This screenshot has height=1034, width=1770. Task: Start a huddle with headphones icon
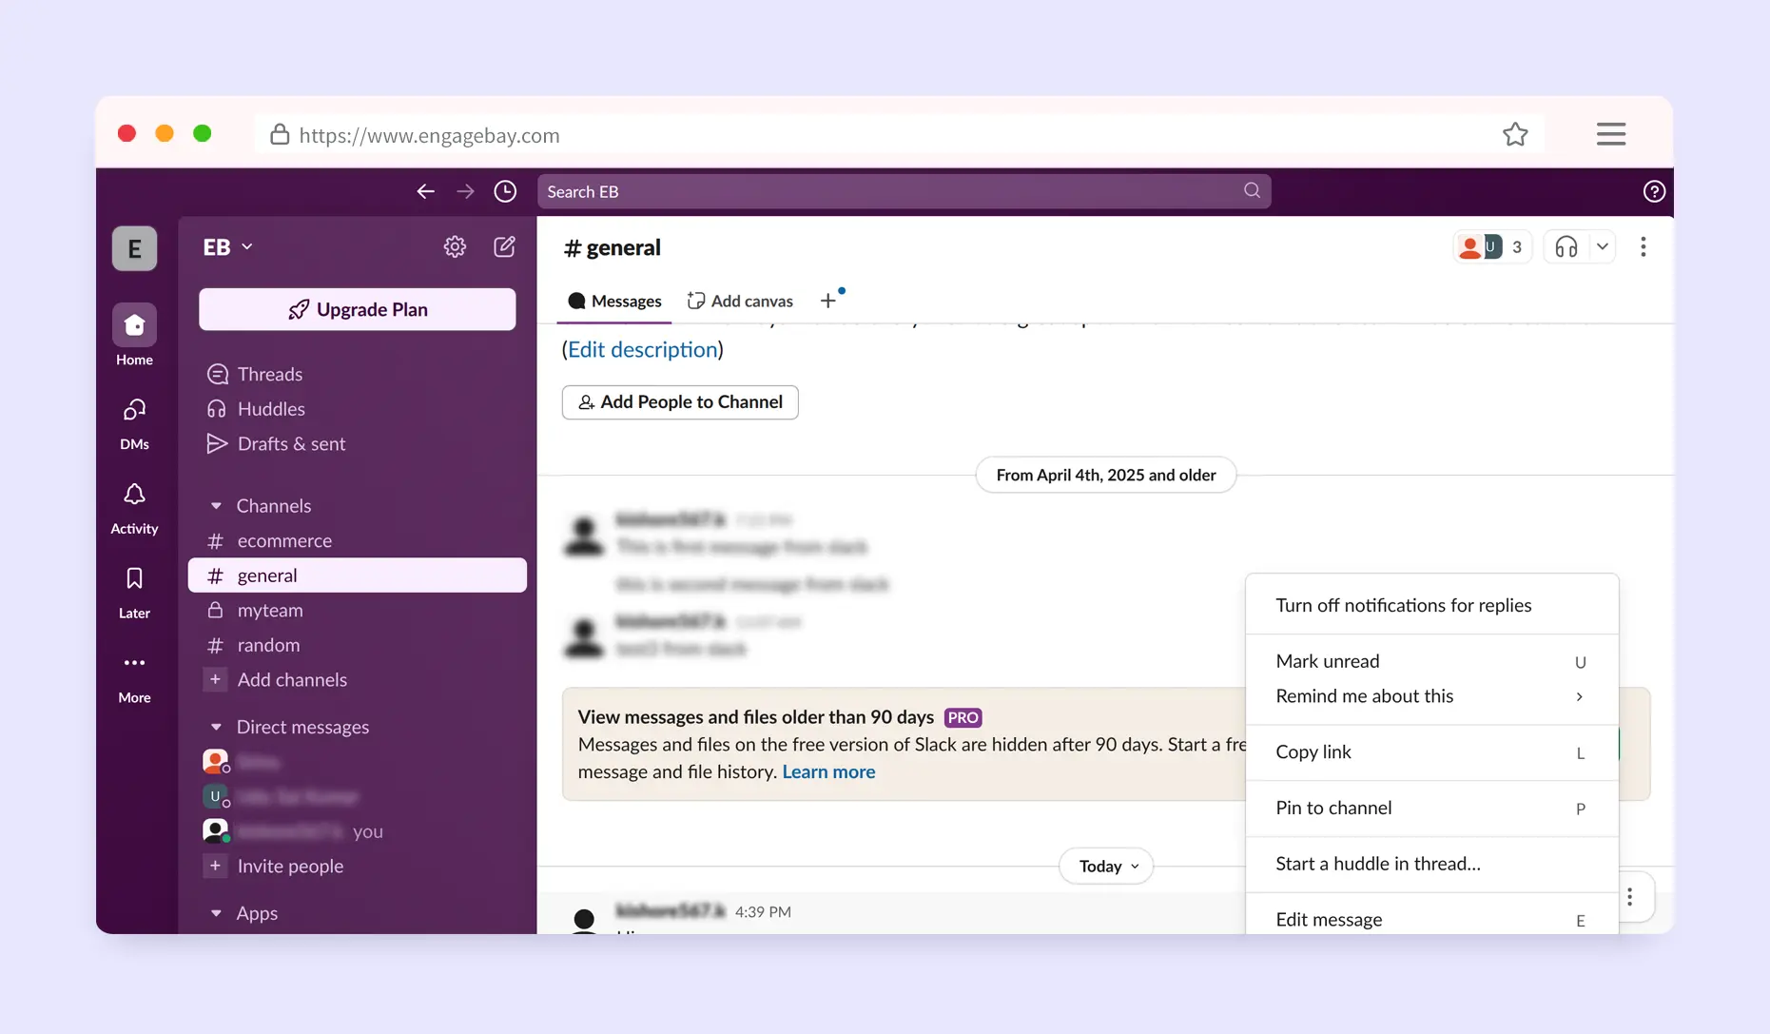point(1566,247)
